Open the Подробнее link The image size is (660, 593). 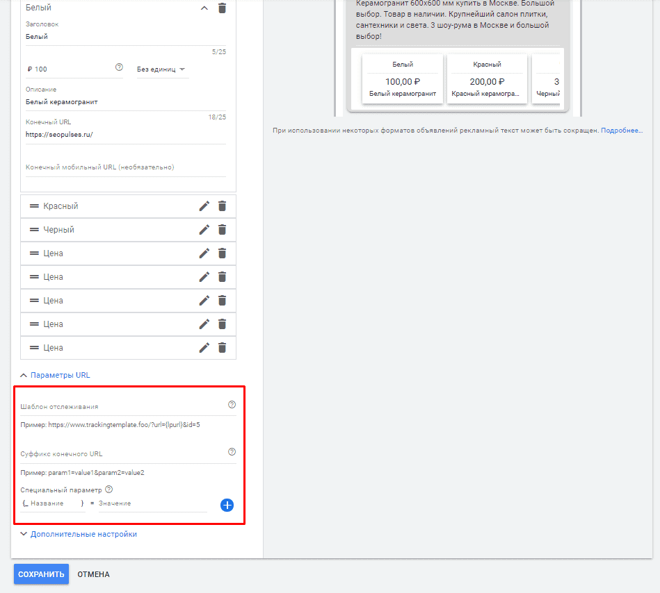[622, 131]
